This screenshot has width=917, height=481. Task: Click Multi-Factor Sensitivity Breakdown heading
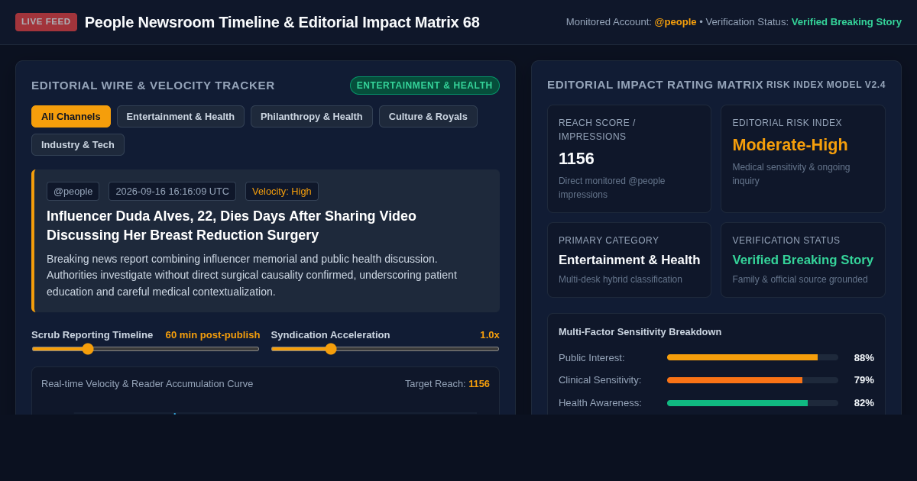(640, 331)
